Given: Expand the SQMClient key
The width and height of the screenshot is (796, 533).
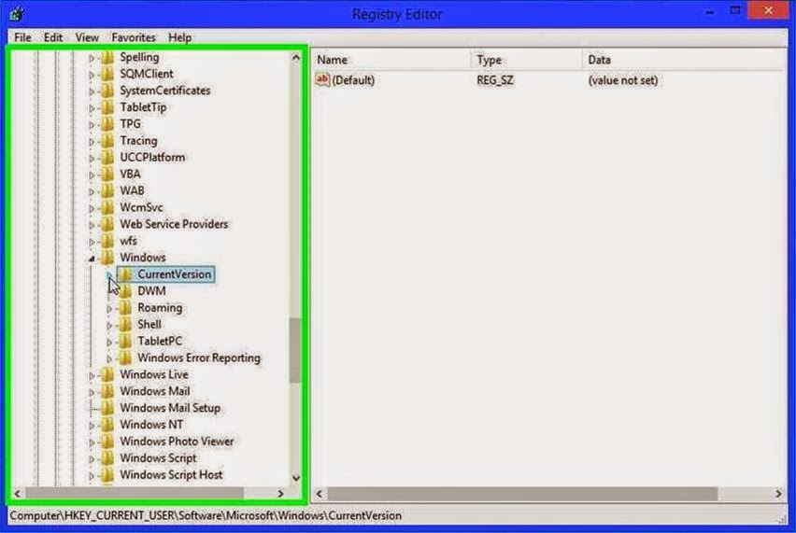Looking at the screenshot, I should pyautogui.click(x=92, y=75).
